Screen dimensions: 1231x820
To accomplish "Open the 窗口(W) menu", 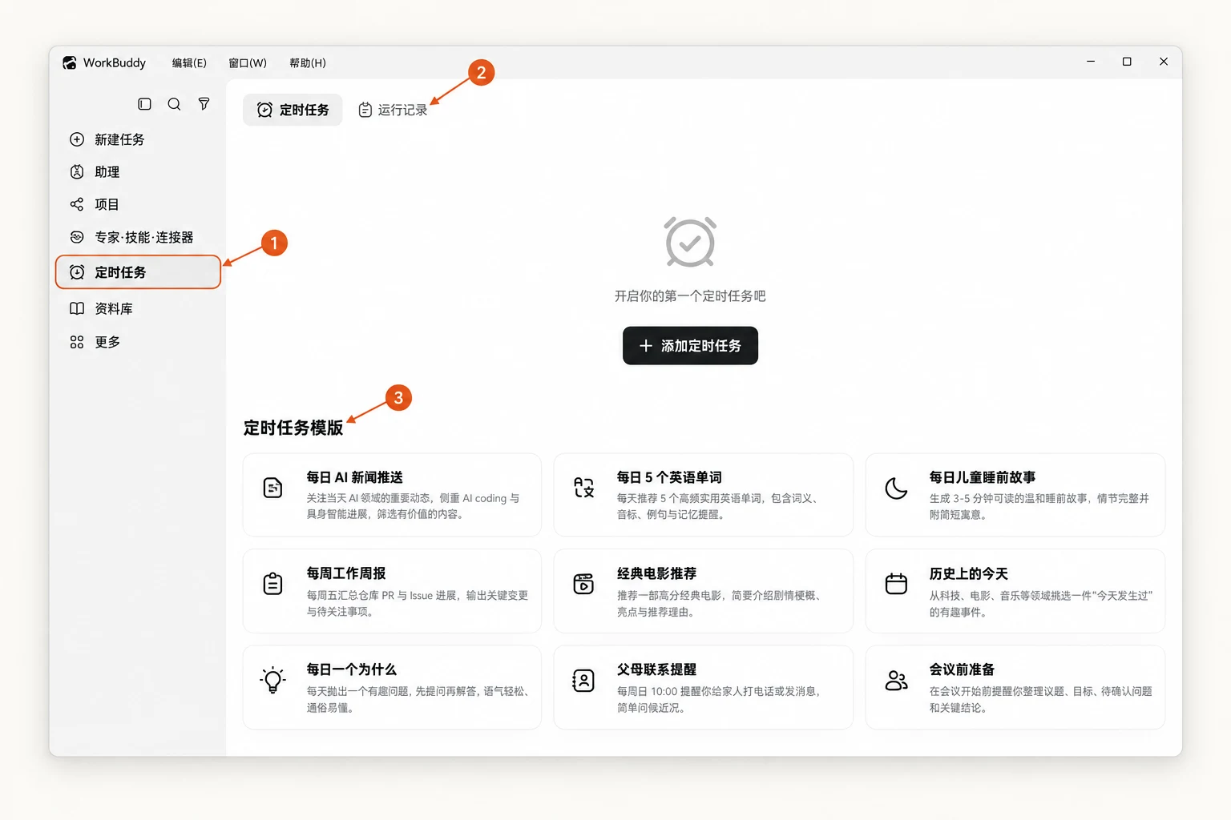I will click(248, 62).
